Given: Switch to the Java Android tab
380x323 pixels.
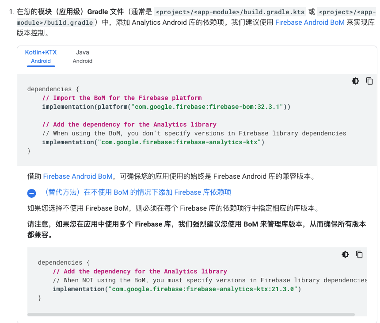Looking at the screenshot, I should [82, 56].
